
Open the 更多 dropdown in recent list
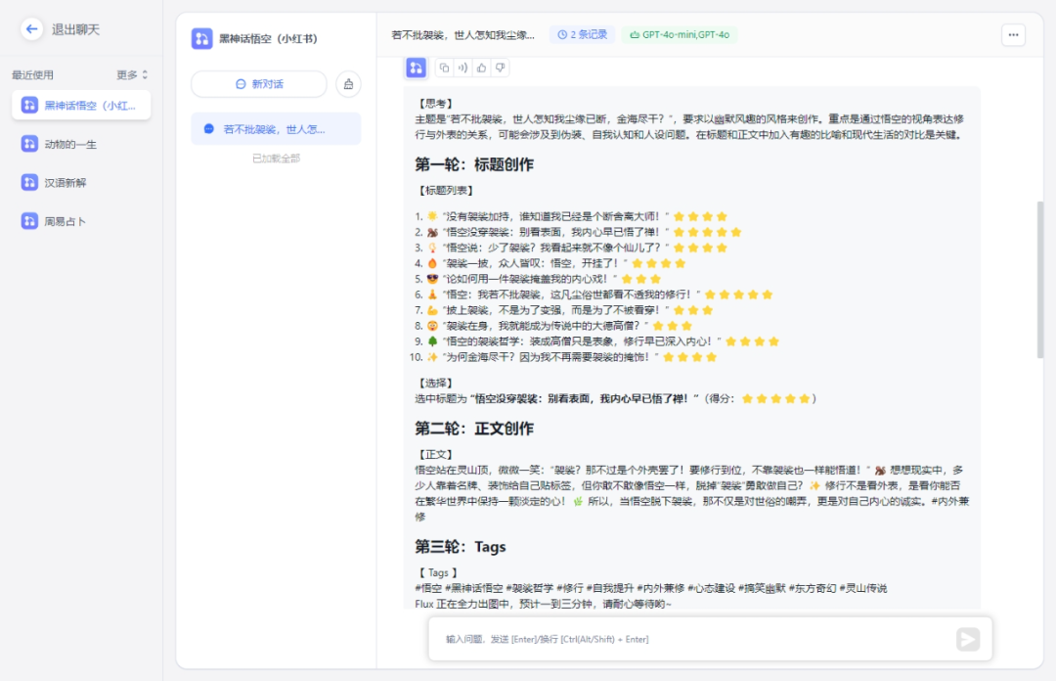coord(132,74)
